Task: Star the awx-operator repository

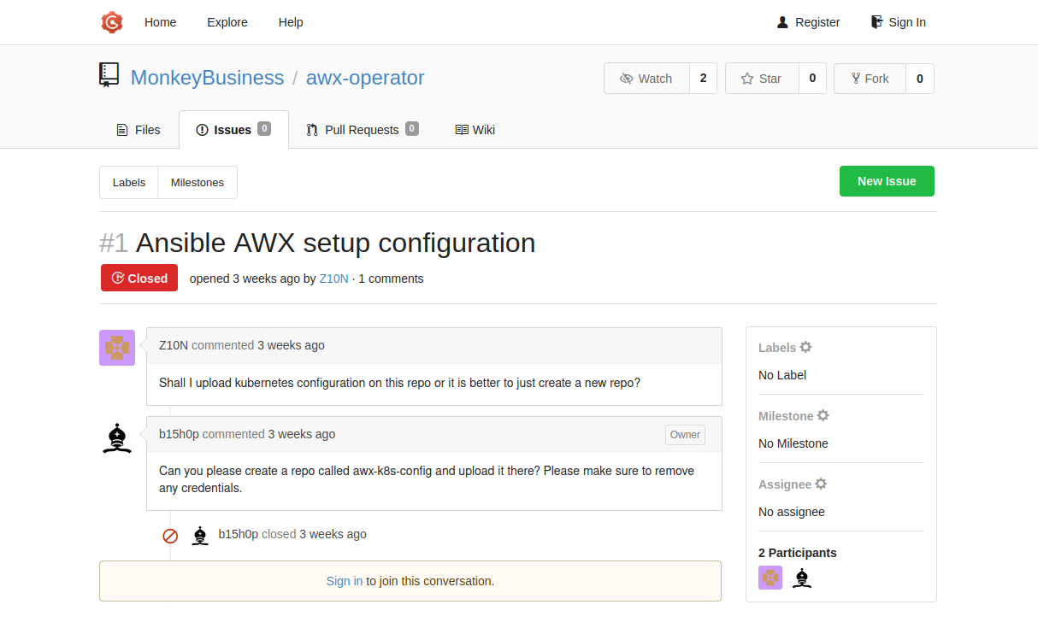Action: pyautogui.click(x=761, y=78)
